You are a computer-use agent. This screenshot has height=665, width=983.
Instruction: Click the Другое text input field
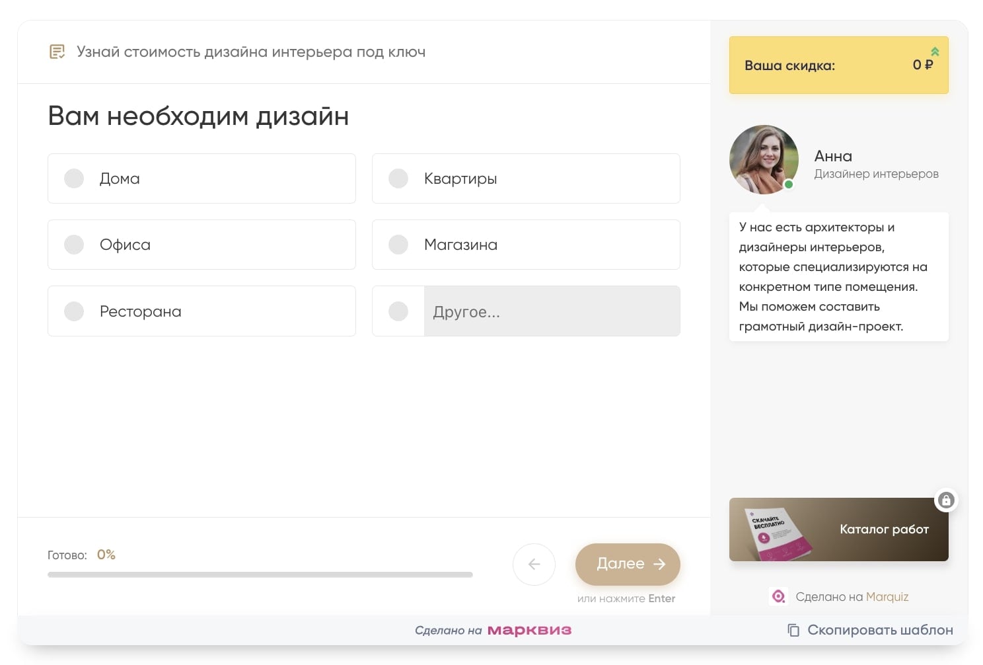[x=551, y=311]
